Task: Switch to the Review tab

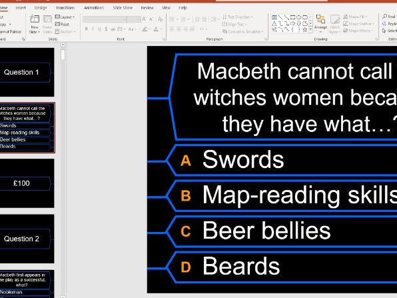Action: pos(147,8)
